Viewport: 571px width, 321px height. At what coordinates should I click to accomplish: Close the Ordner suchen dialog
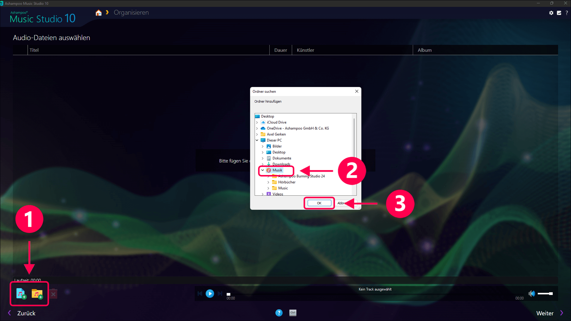[357, 92]
